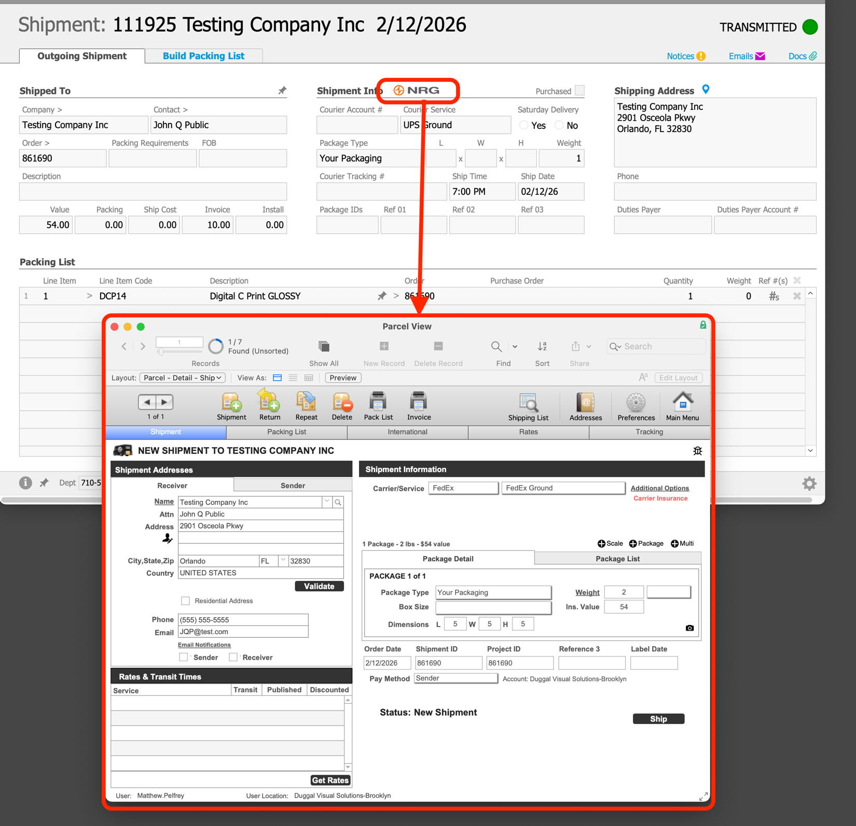Open Emails envelope icon

pos(760,56)
